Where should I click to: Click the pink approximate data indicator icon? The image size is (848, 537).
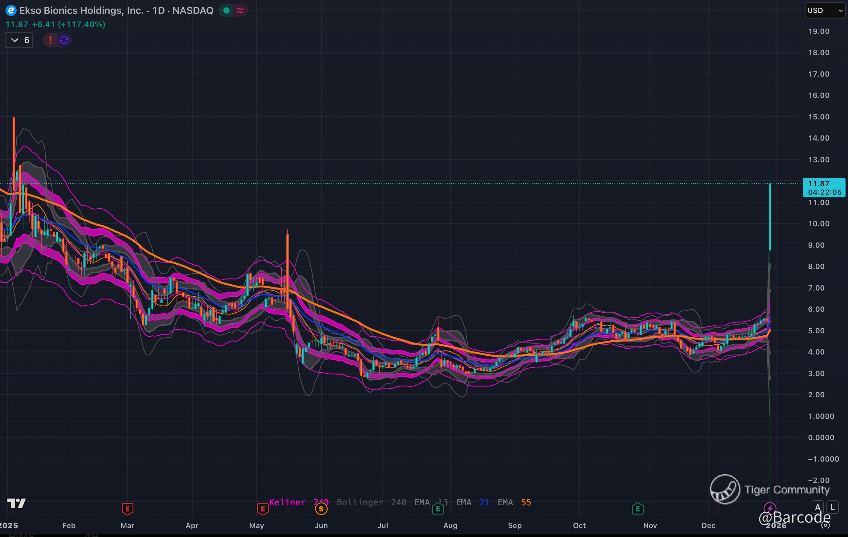(240, 10)
